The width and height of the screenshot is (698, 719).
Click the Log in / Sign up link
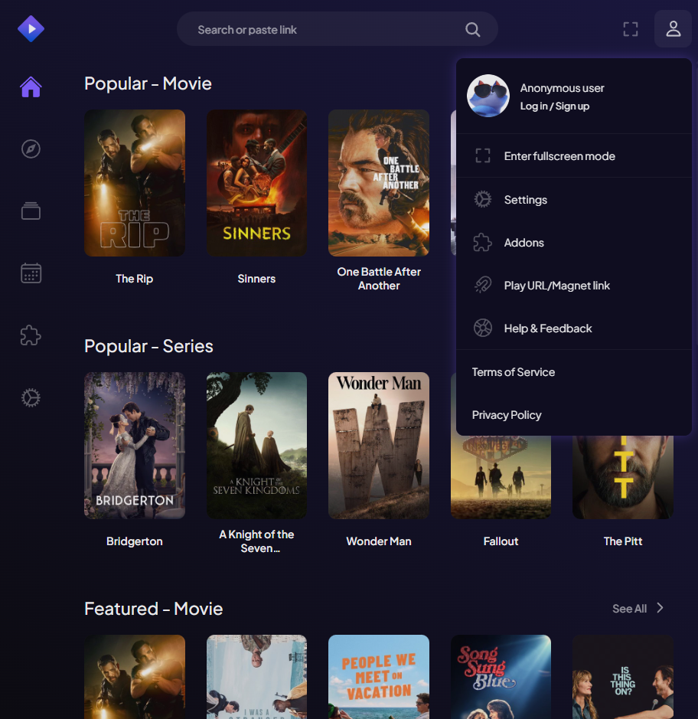tap(554, 106)
